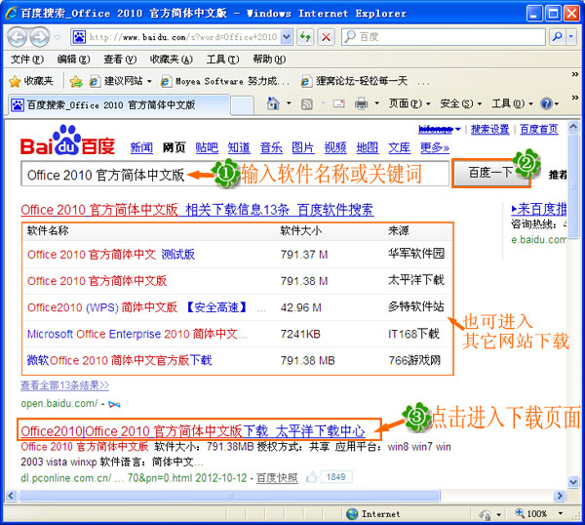585x525 pixels.
Task: Open the 视频 Baidu category link
Action: 335,148
